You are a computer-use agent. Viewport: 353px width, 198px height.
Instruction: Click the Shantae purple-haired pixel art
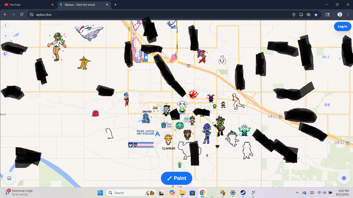tap(202, 56)
